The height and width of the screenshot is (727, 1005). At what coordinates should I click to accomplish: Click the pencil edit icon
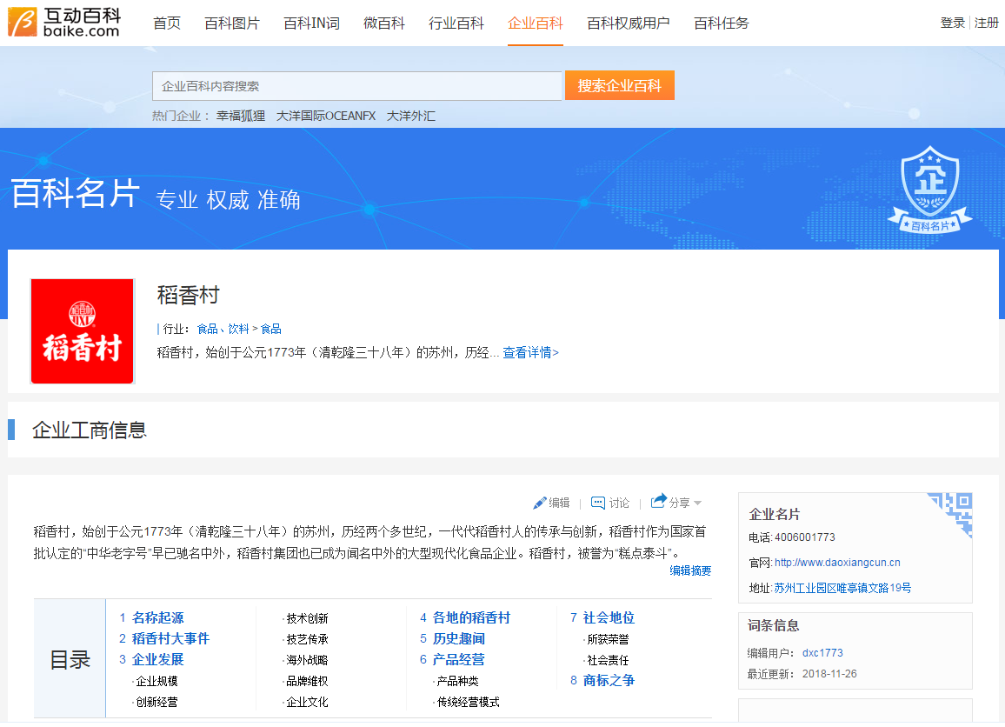(540, 504)
